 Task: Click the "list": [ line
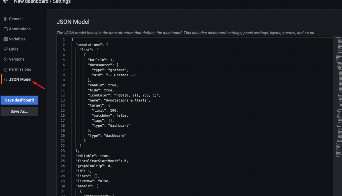pyautogui.click(x=89, y=50)
